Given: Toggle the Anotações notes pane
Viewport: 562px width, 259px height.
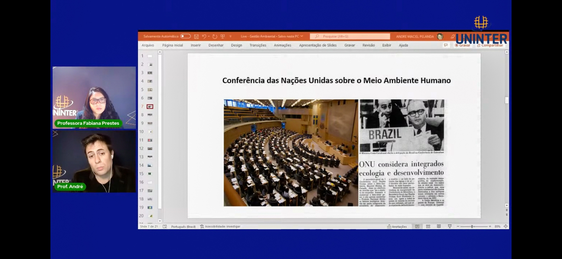Looking at the screenshot, I should (x=397, y=227).
